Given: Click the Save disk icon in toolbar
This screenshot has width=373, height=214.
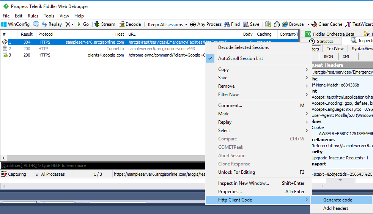Looking at the screenshot, I should [x=246, y=24].
